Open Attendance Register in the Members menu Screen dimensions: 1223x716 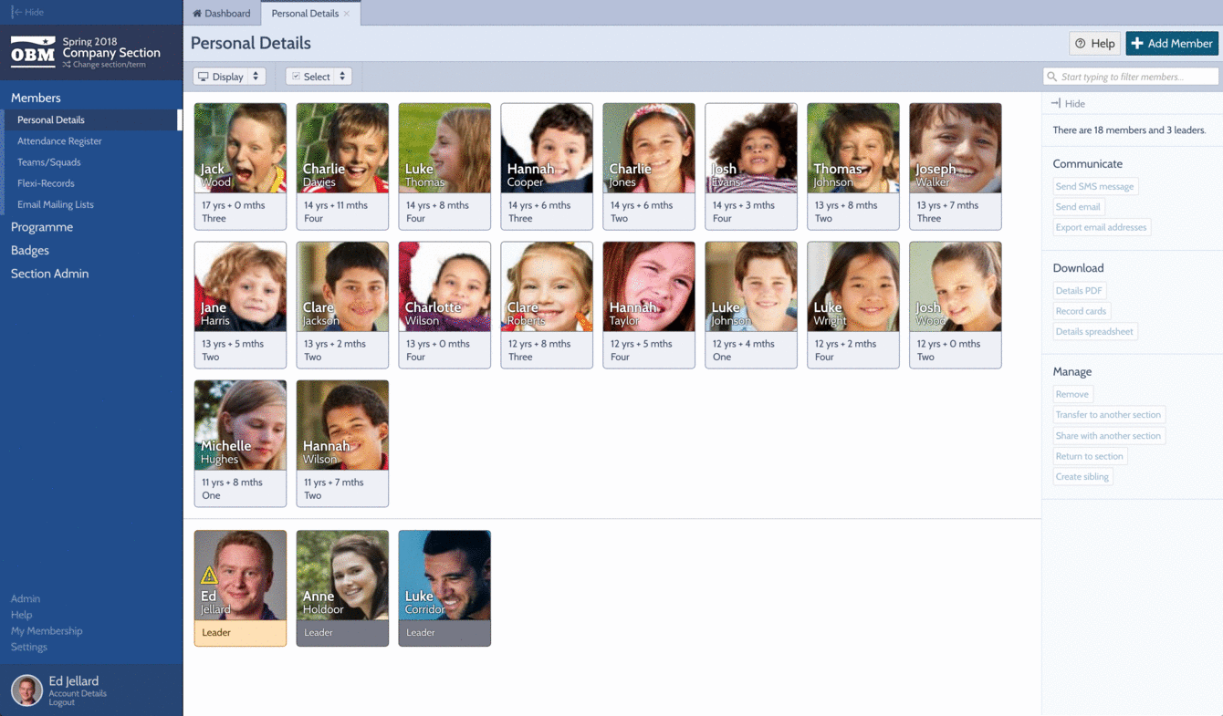click(x=59, y=141)
